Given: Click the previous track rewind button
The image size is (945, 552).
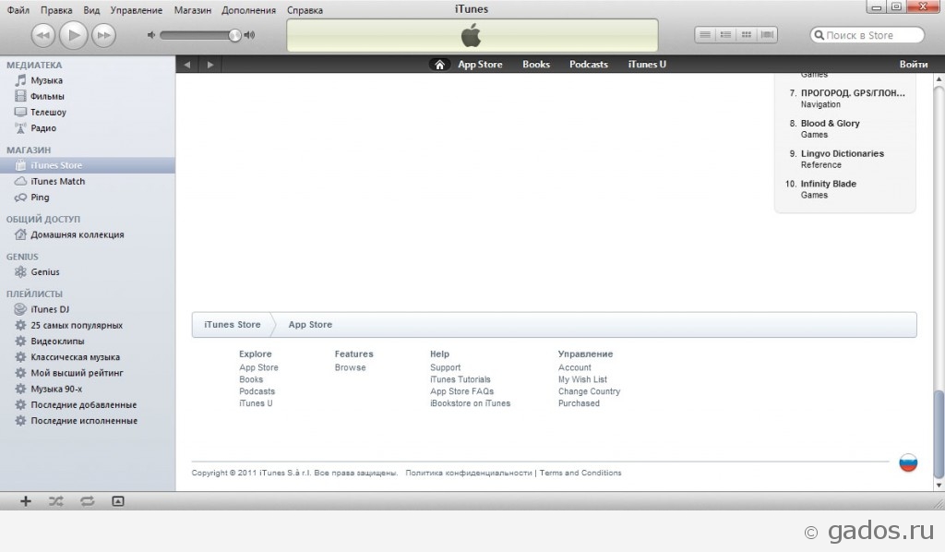Looking at the screenshot, I should point(42,36).
